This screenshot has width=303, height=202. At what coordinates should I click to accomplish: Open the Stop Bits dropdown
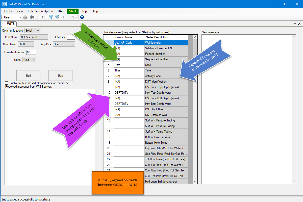pyautogui.click(x=64, y=44)
